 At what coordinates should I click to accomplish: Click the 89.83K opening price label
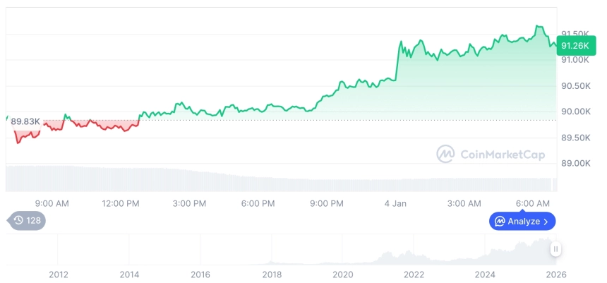tap(27, 121)
